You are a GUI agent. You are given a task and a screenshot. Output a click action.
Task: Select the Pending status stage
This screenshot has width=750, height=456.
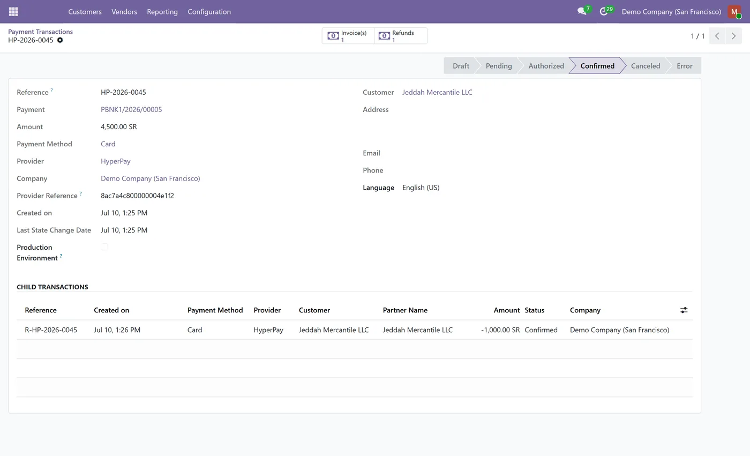(499, 66)
